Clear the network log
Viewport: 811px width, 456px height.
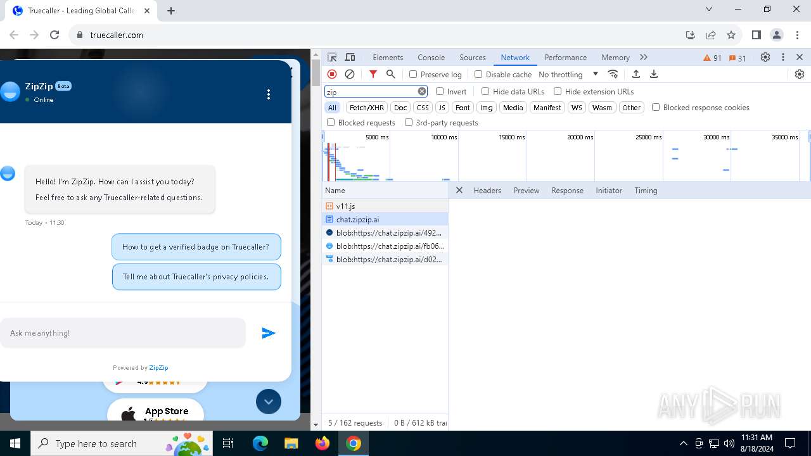[350, 74]
